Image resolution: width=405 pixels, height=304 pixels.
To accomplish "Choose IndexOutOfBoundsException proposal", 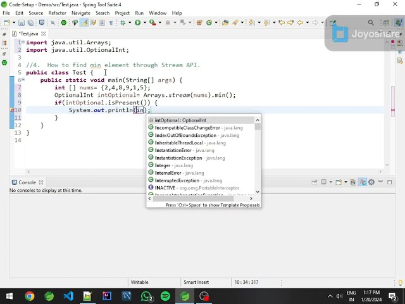I will coord(201,135).
